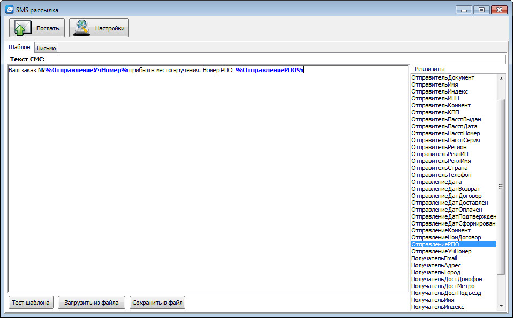Viewport: 513px width, 318px height.
Task: Select ПолучательИндекс in the list
Action: [x=453, y=307]
